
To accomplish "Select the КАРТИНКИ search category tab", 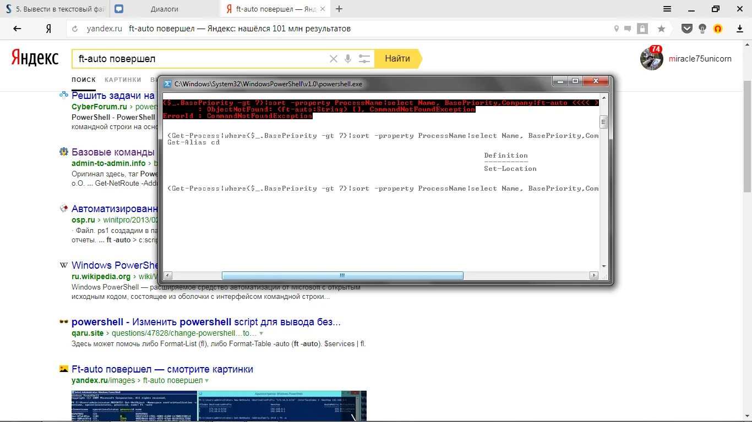I will pos(123,80).
